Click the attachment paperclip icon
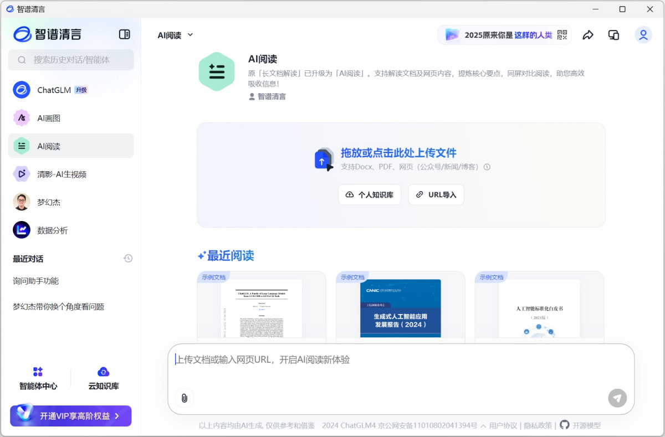This screenshot has width=665, height=437. [x=185, y=398]
